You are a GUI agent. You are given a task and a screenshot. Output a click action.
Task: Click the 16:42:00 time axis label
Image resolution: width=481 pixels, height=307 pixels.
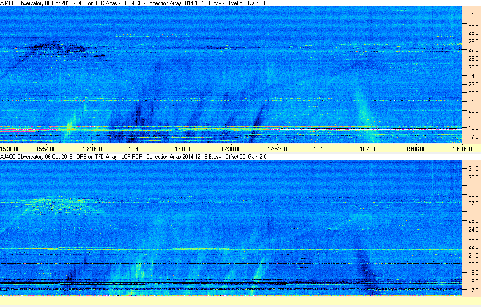[x=138, y=149]
